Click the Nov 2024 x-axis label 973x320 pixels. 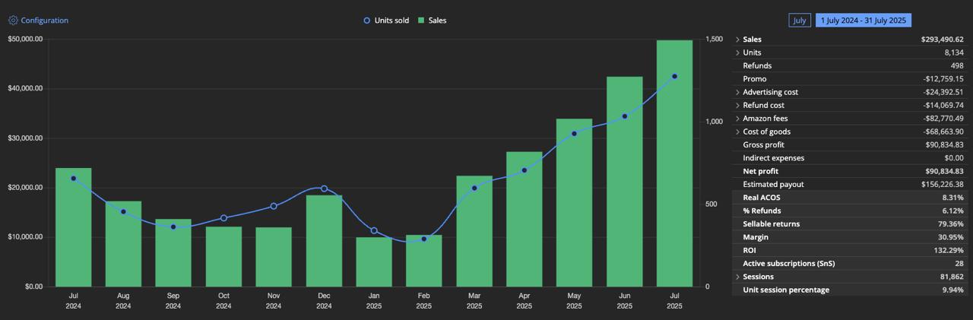[x=274, y=300]
